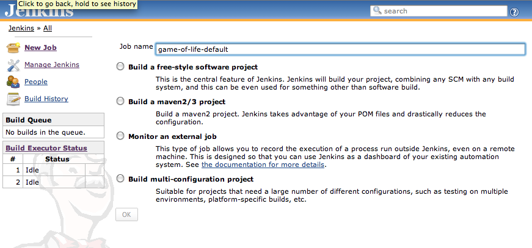
Task: Click the search input field
Action: pyautogui.click(x=439, y=11)
